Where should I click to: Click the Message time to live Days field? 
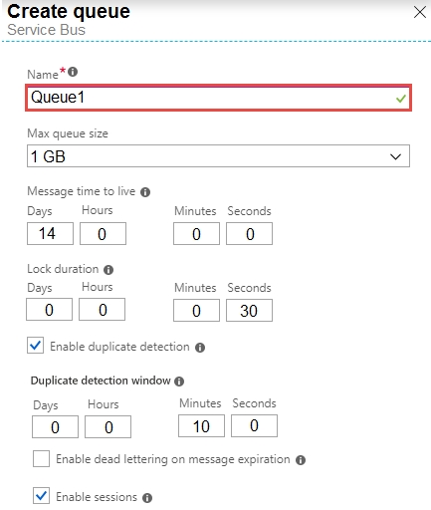(50, 234)
